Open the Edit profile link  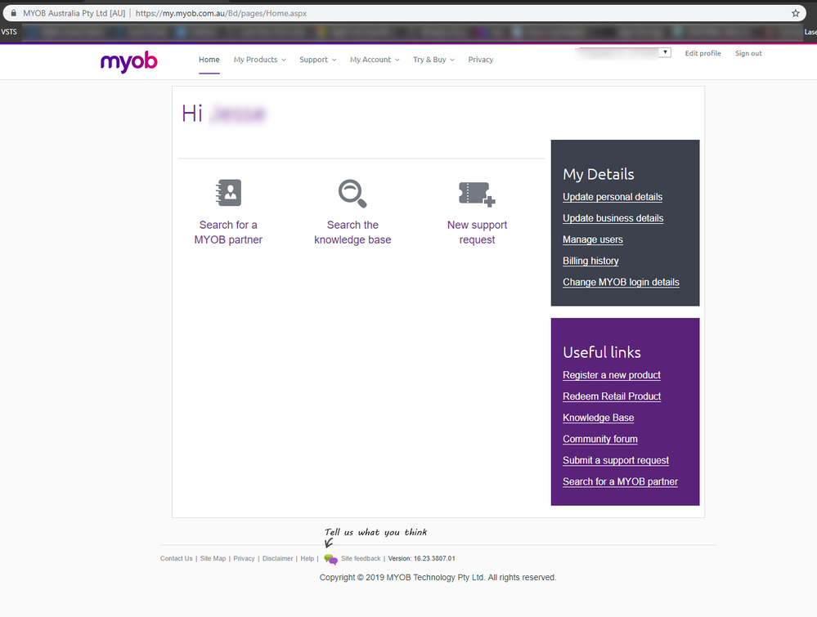(x=703, y=53)
